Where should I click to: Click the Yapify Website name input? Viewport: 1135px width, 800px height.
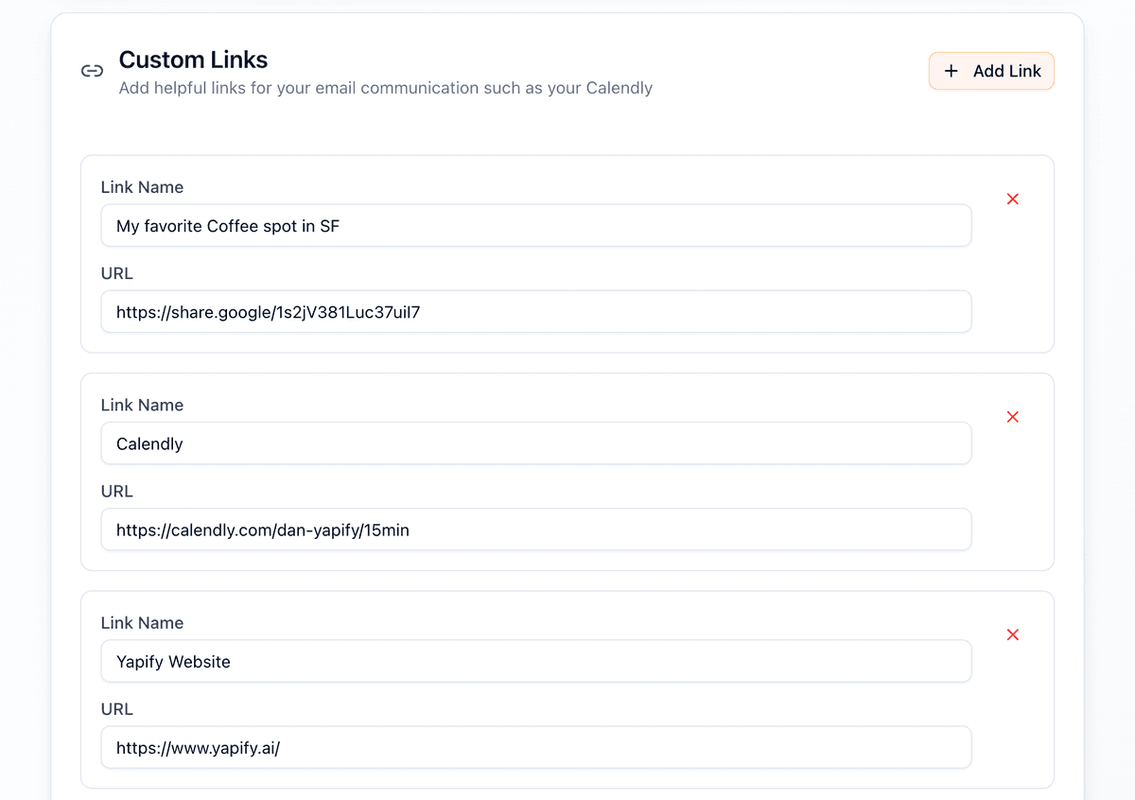(536, 661)
